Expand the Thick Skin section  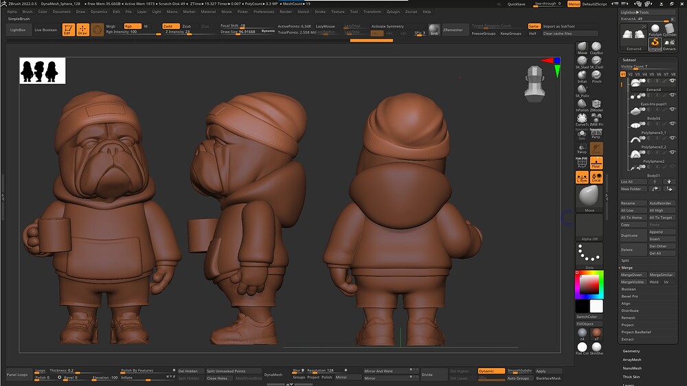pos(631,377)
